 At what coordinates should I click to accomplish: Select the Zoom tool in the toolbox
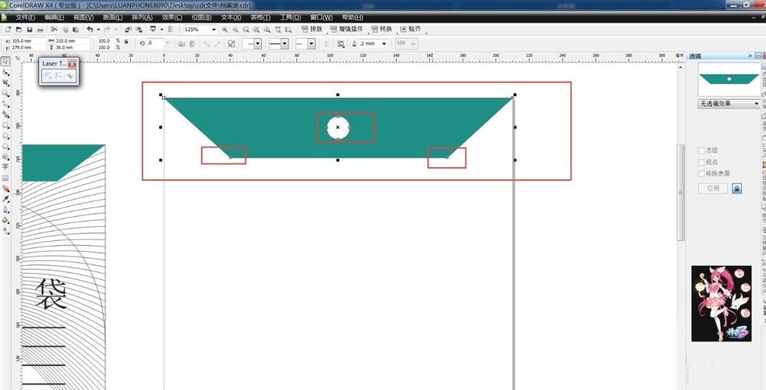[5, 93]
